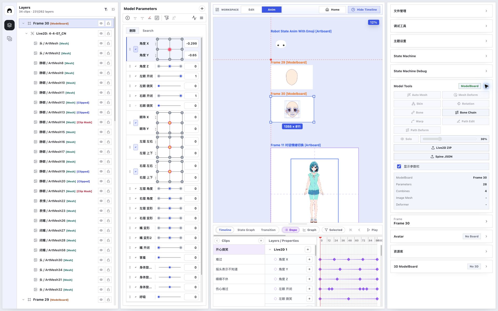Hide the 头 / ArtMesh layer
This screenshot has height=311, width=498.
point(101,43)
